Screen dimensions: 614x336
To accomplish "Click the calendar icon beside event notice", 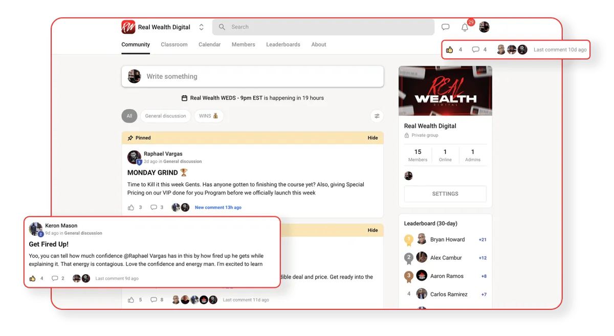I will pos(184,98).
